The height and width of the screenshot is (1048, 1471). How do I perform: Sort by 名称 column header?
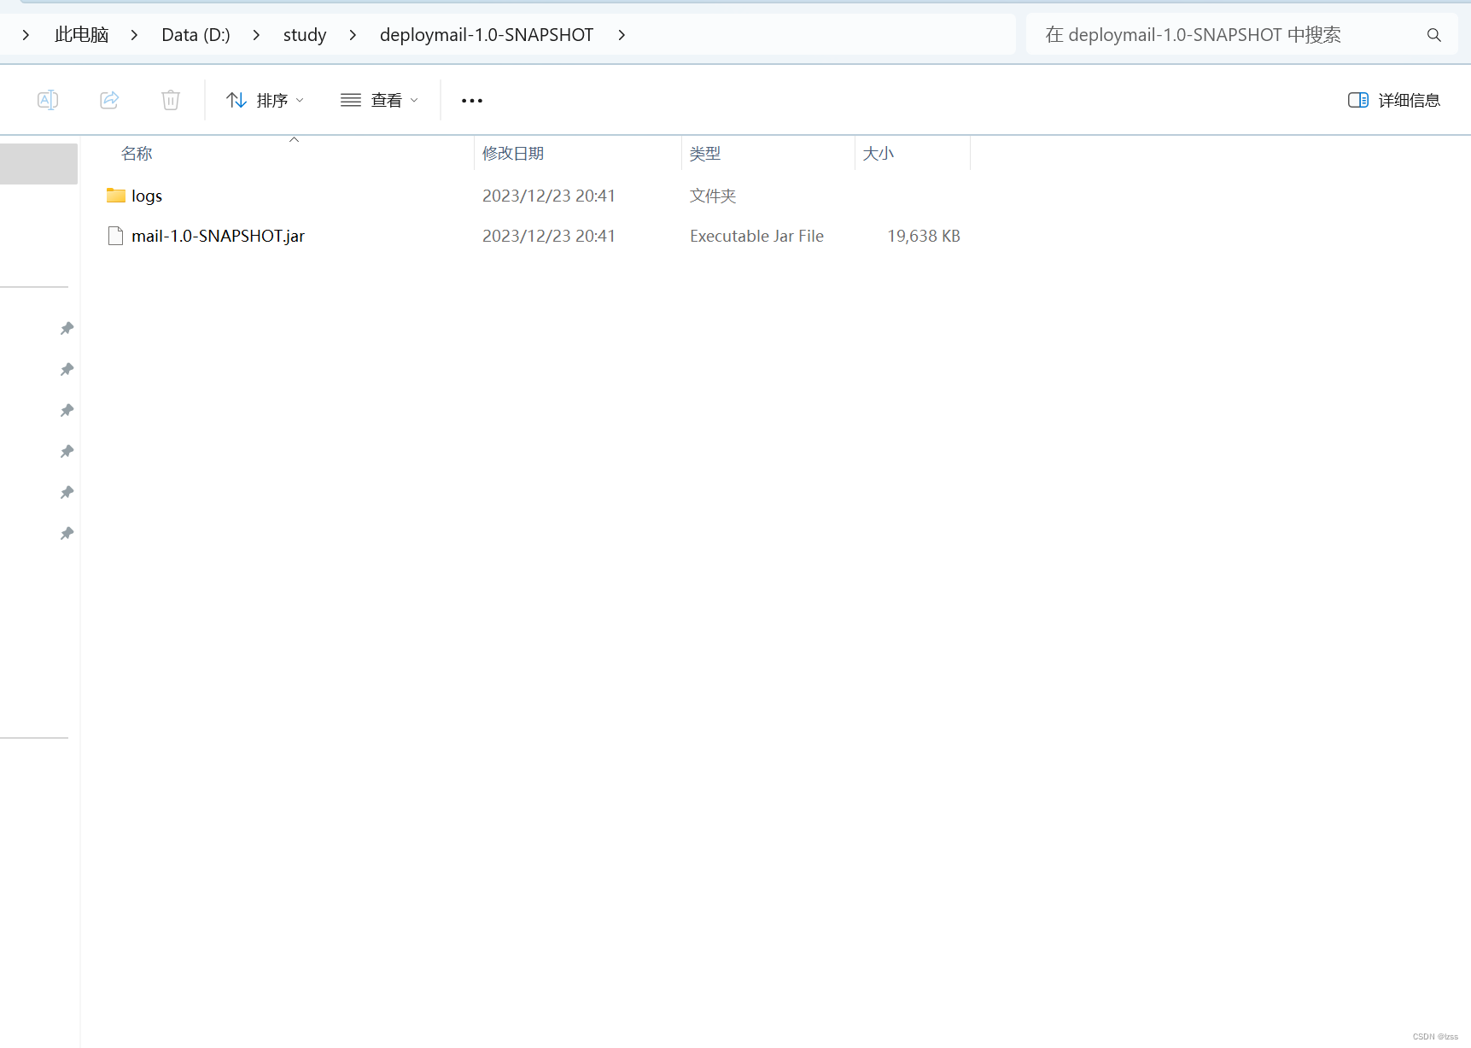(137, 154)
